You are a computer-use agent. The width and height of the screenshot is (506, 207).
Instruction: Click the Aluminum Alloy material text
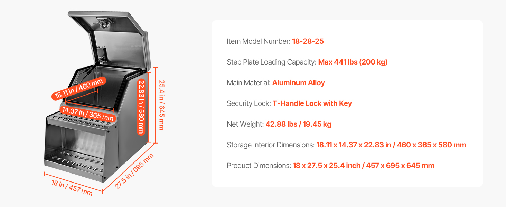coord(298,83)
